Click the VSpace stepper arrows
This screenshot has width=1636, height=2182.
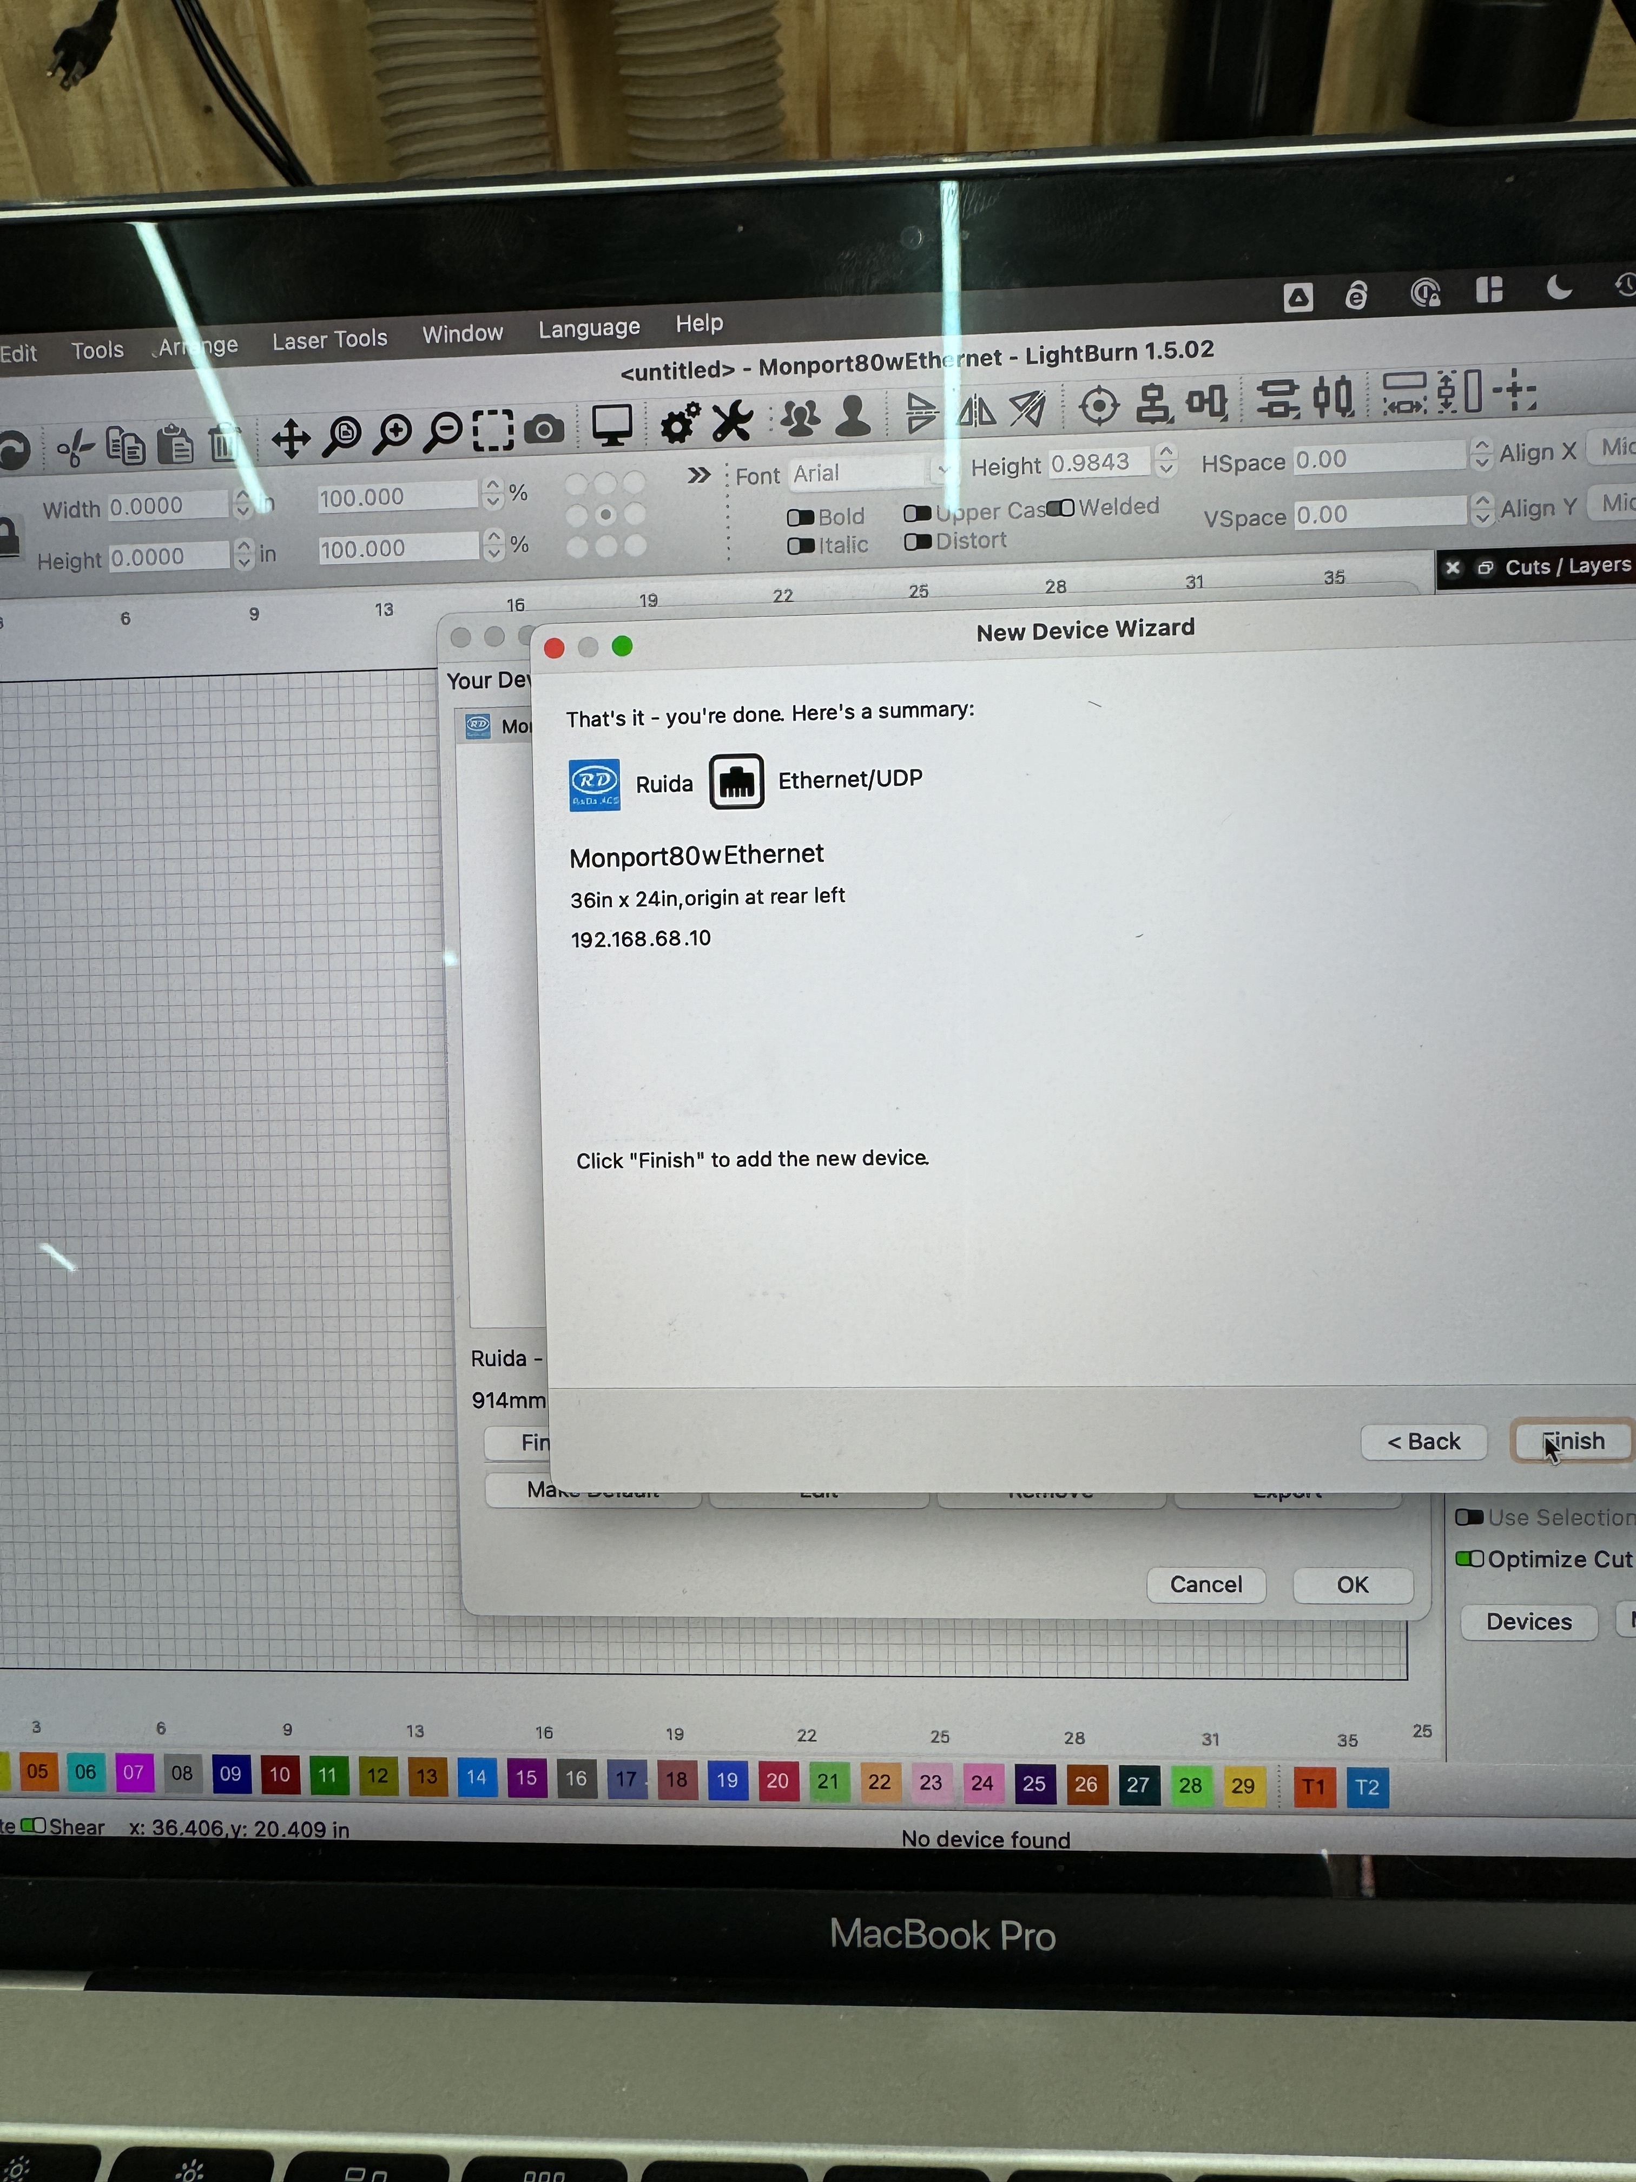(x=1481, y=509)
